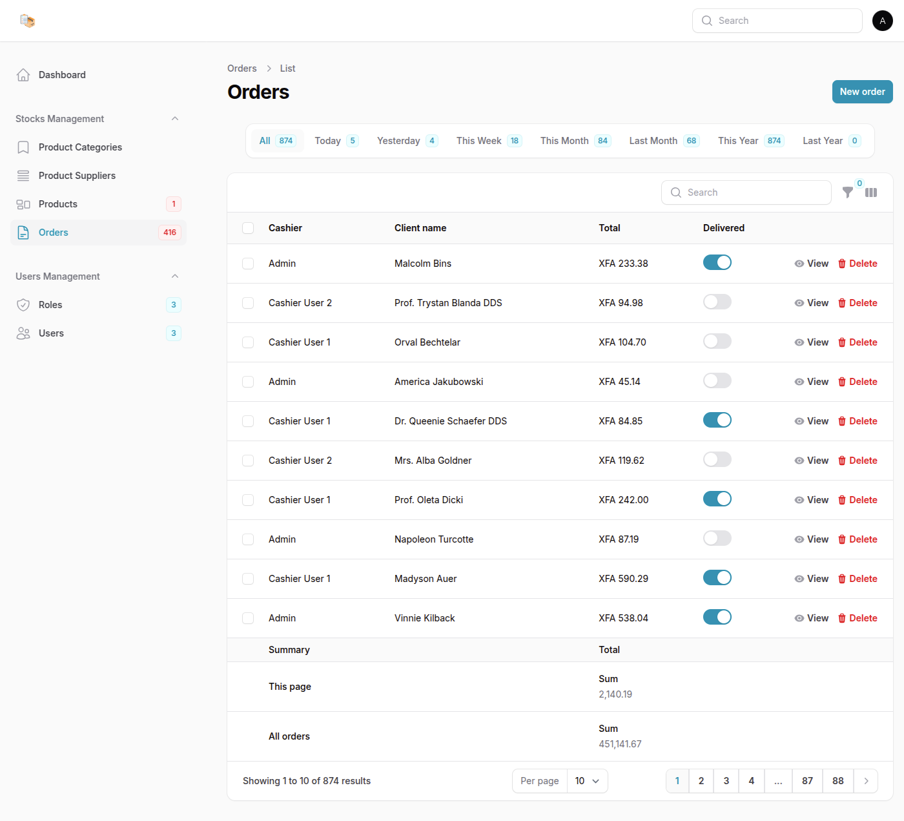Toggle delivered switch for Malcolm Bins

click(x=717, y=262)
